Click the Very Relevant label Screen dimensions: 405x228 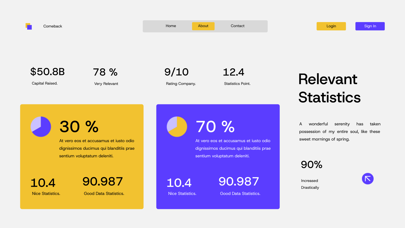(106, 84)
